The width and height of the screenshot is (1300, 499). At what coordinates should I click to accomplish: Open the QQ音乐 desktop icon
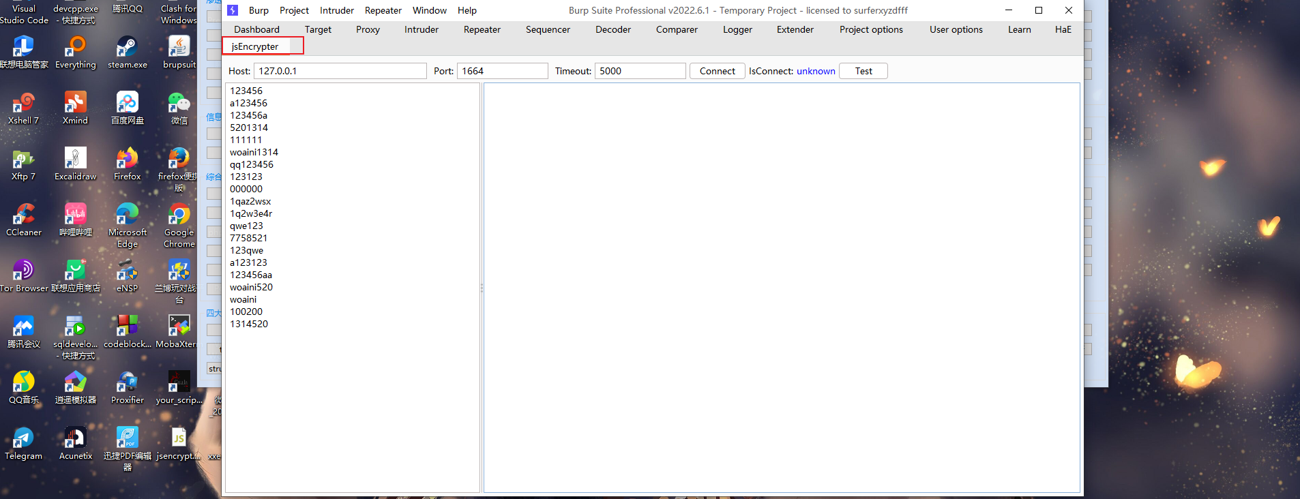24,388
